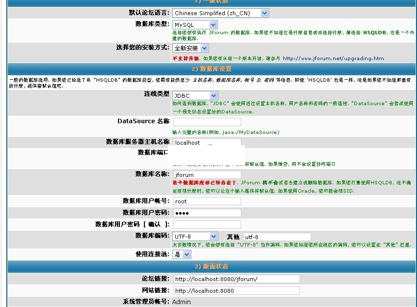Select the 网站链接 website URL field
The width and height of the screenshot is (417, 307).
pyautogui.click(x=236, y=290)
